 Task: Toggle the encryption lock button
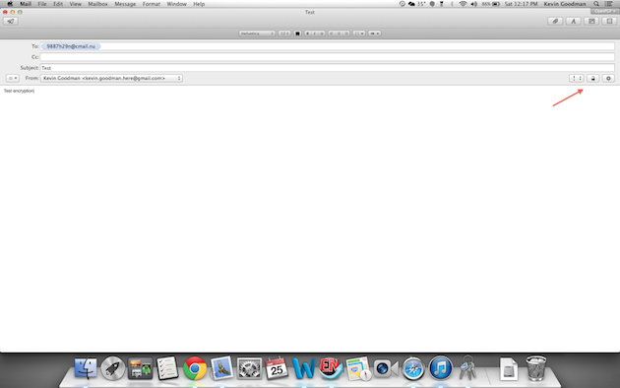coord(592,79)
